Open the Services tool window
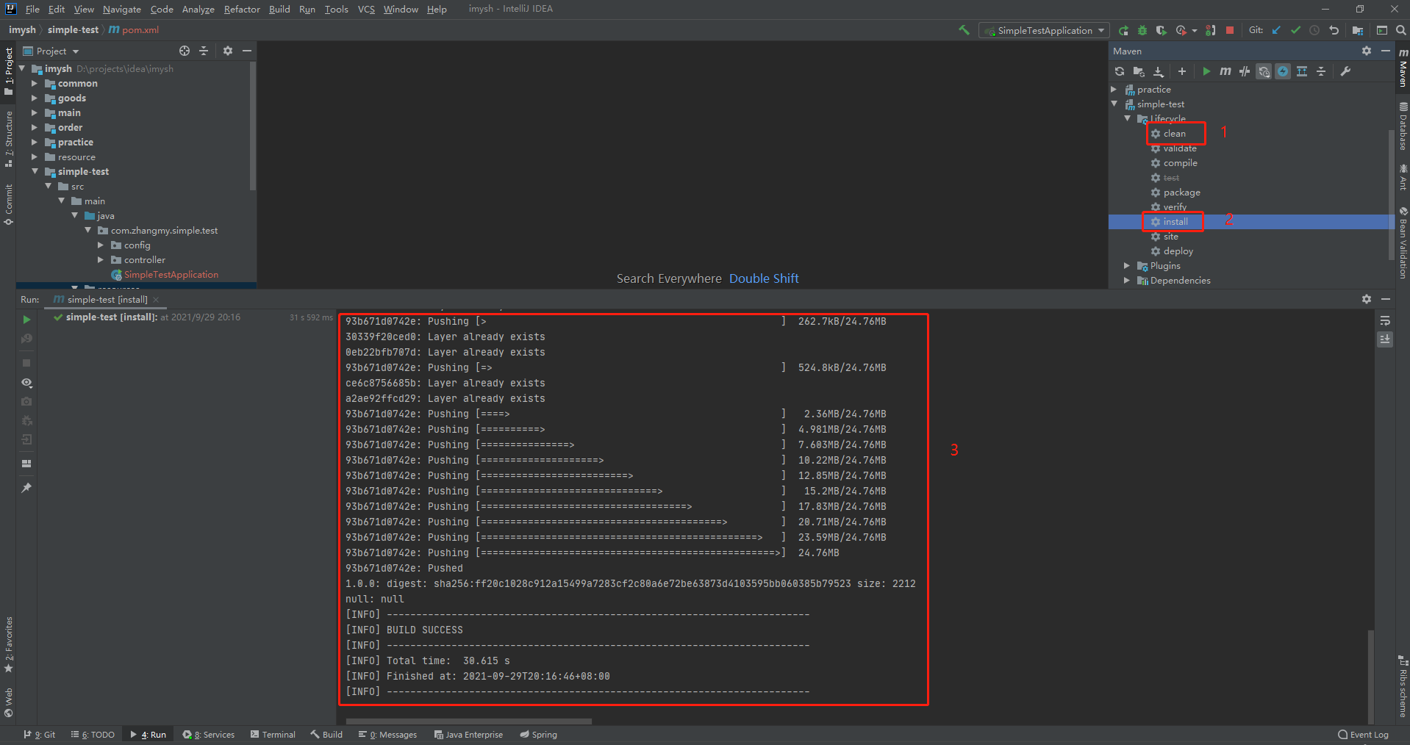Image resolution: width=1410 pixels, height=745 pixels. [209, 735]
